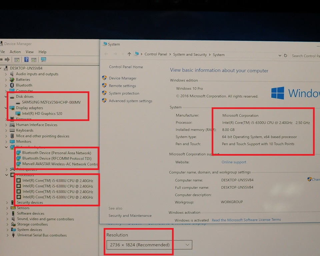
Task: Click the System devices icon
Action: (13, 230)
